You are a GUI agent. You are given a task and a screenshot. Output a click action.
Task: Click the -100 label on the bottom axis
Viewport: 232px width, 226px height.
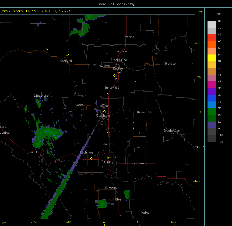[x=34, y=222]
